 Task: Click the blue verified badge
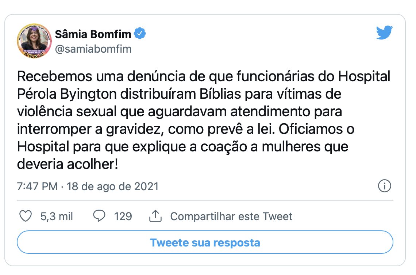(x=140, y=34)
